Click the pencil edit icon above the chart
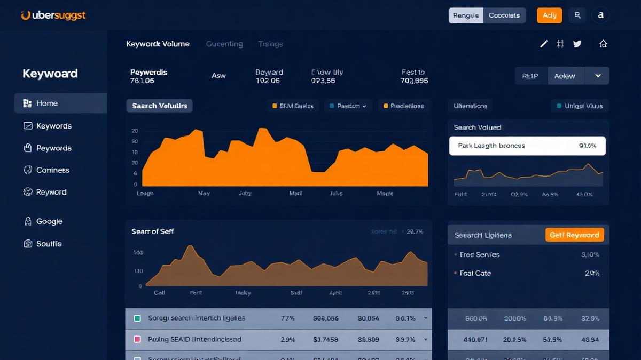The width and height of the screenshot is (641, 360). point(543,44)
